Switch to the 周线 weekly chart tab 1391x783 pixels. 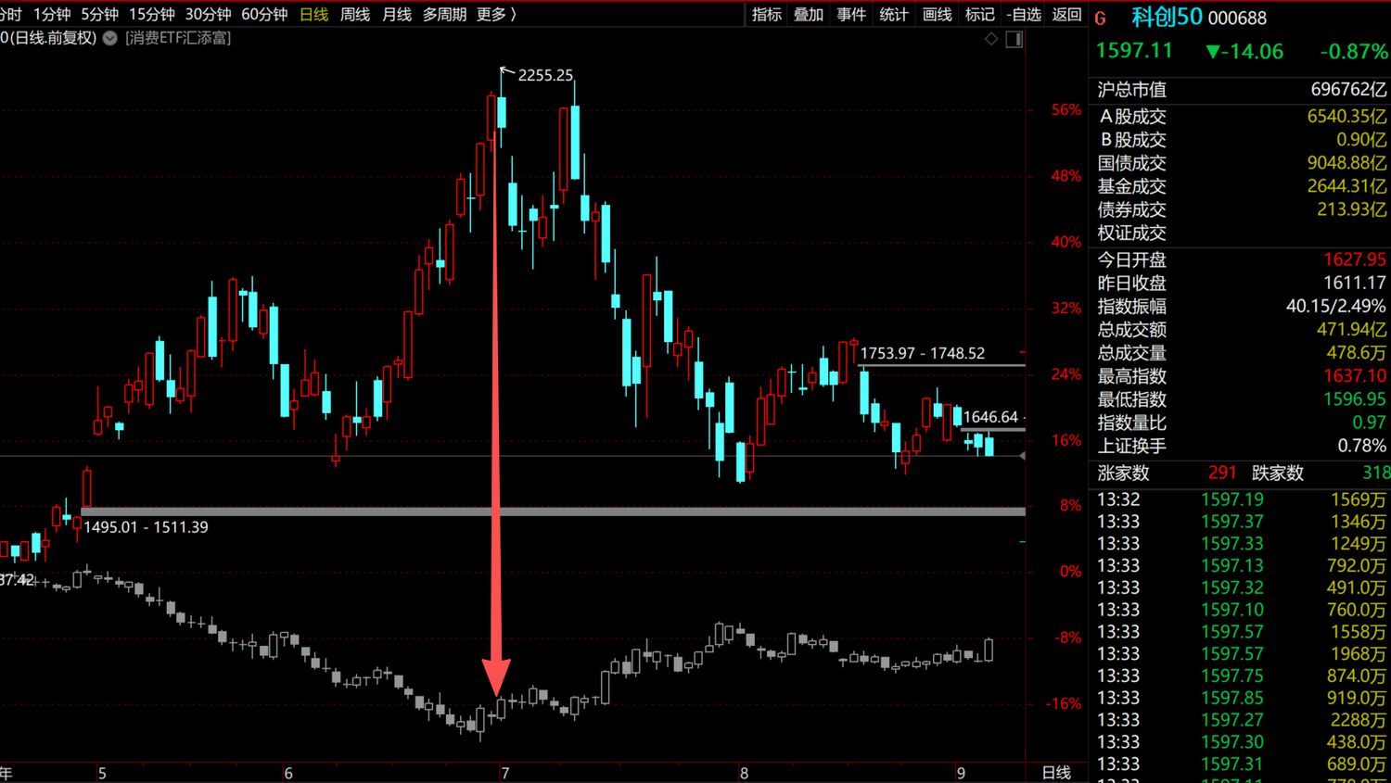(355, 14)
